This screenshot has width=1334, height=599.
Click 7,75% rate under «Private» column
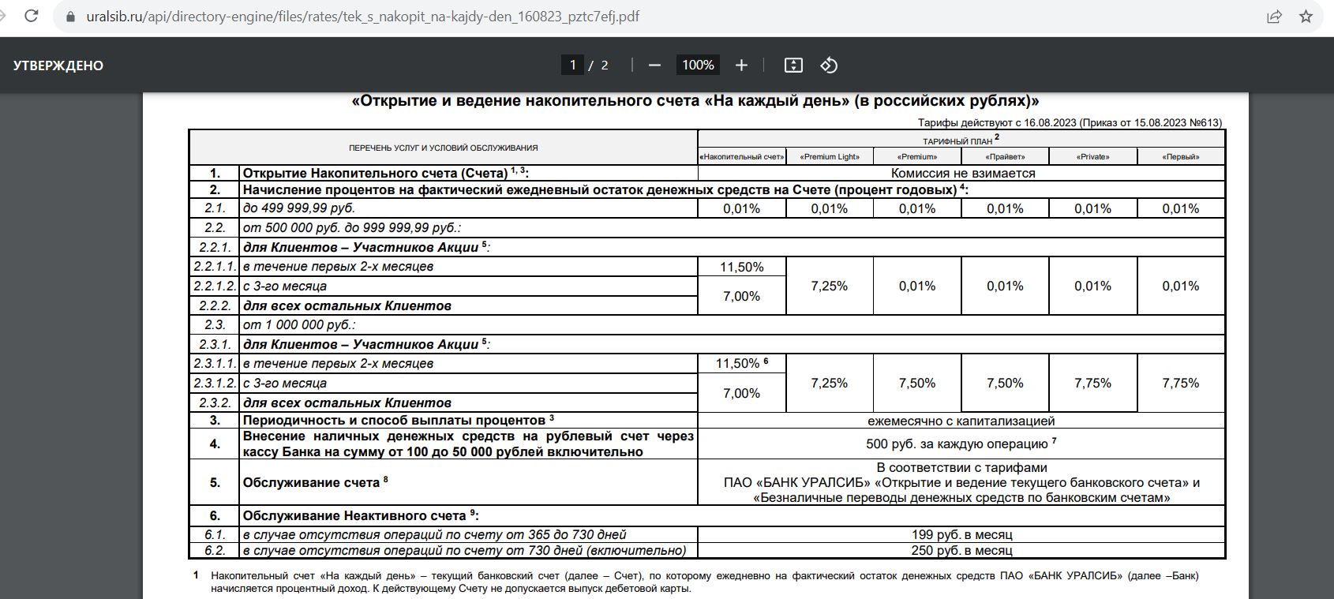(1092, 383)
